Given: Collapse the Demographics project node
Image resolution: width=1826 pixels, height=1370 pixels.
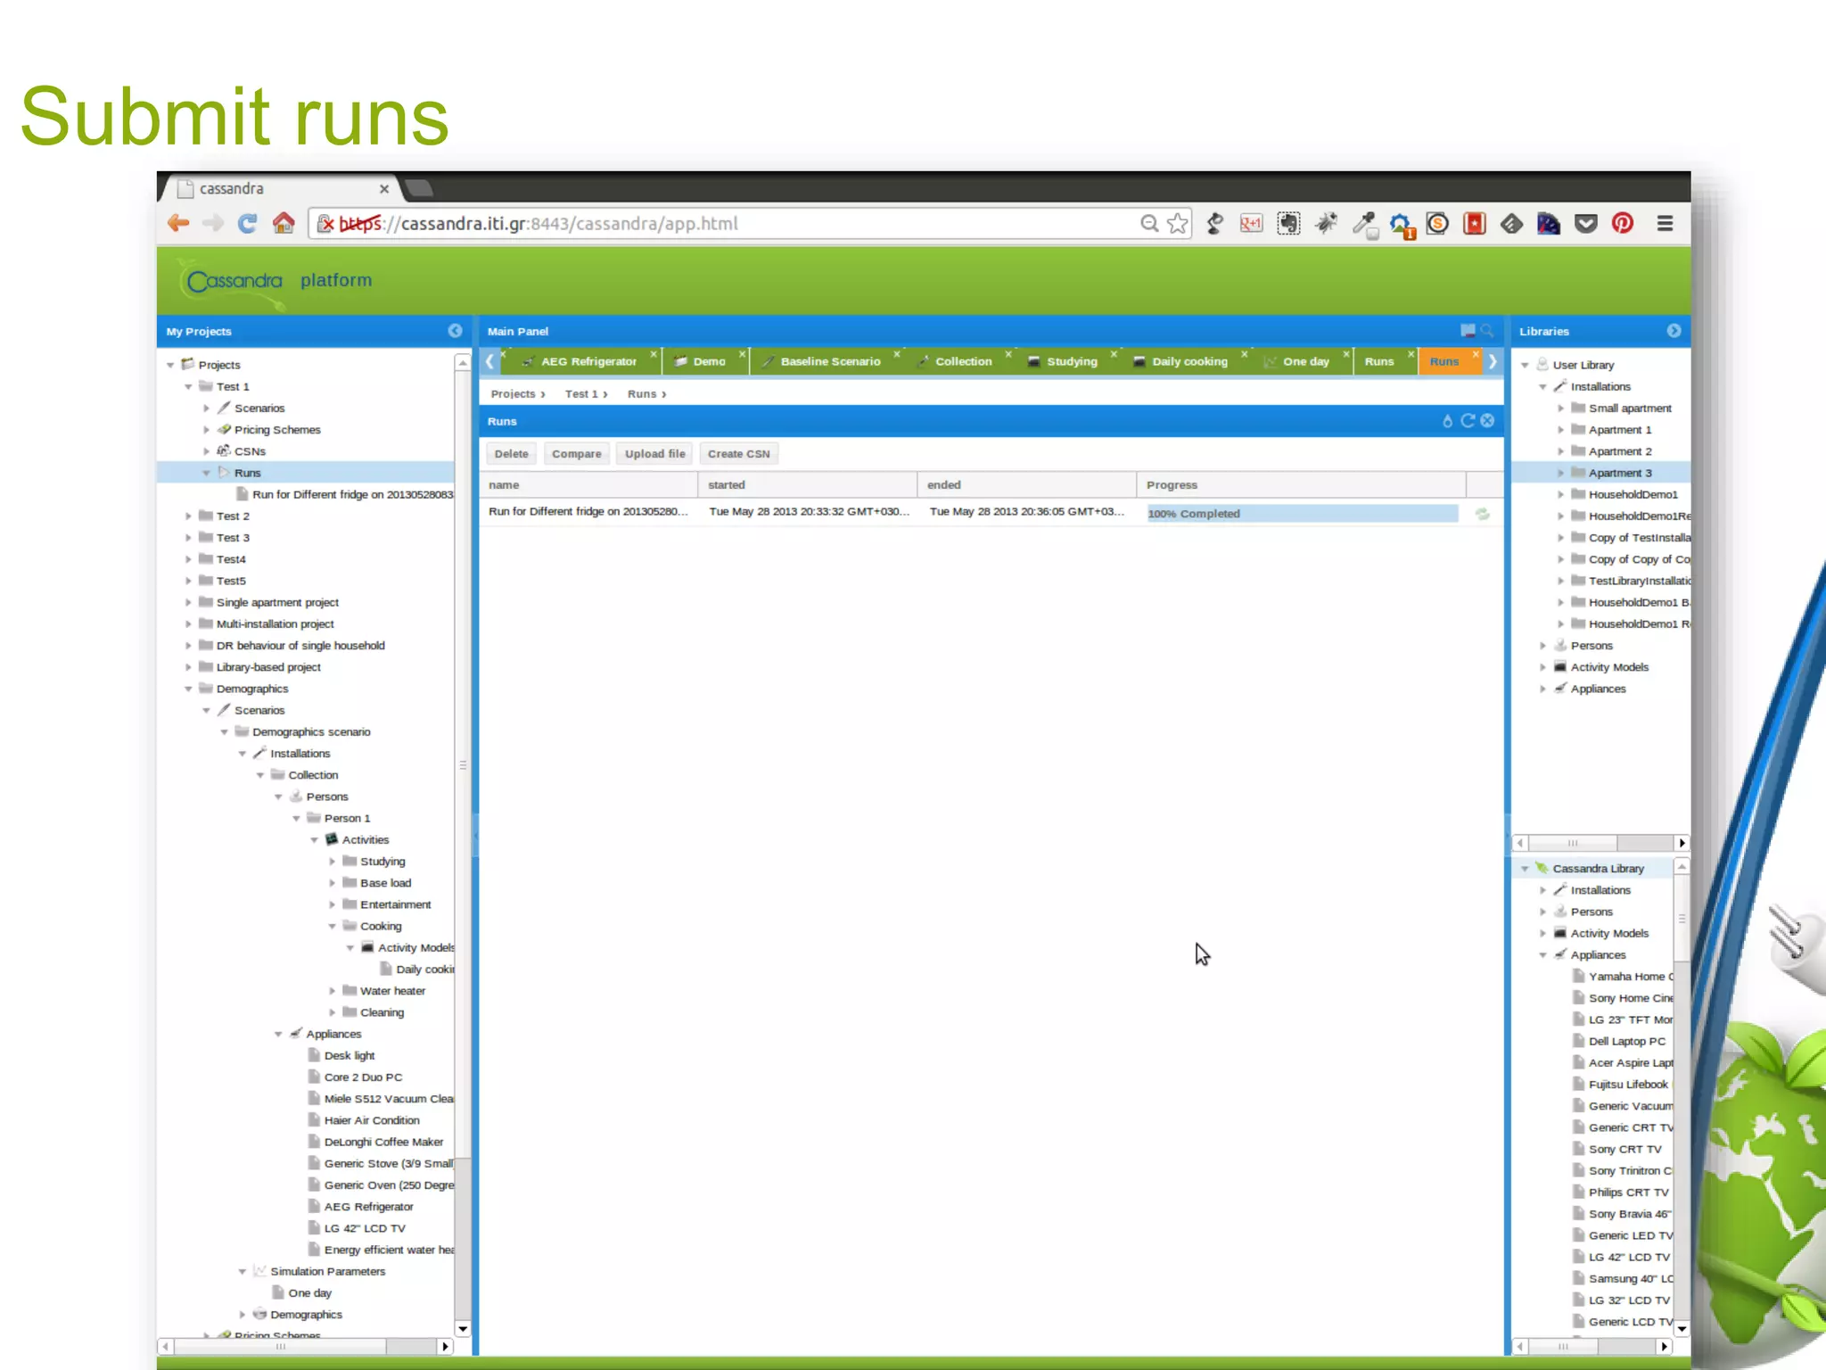Looking at the screenshot, I should 188,689.
